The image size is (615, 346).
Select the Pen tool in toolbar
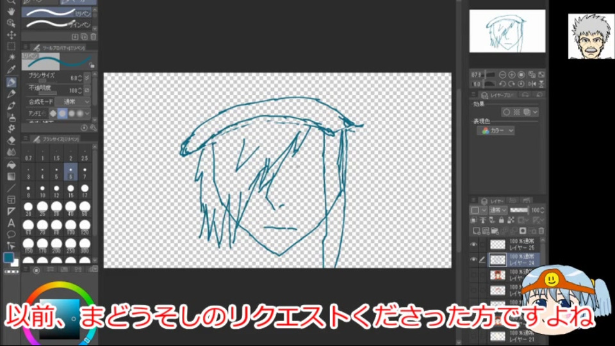point(11,82)
